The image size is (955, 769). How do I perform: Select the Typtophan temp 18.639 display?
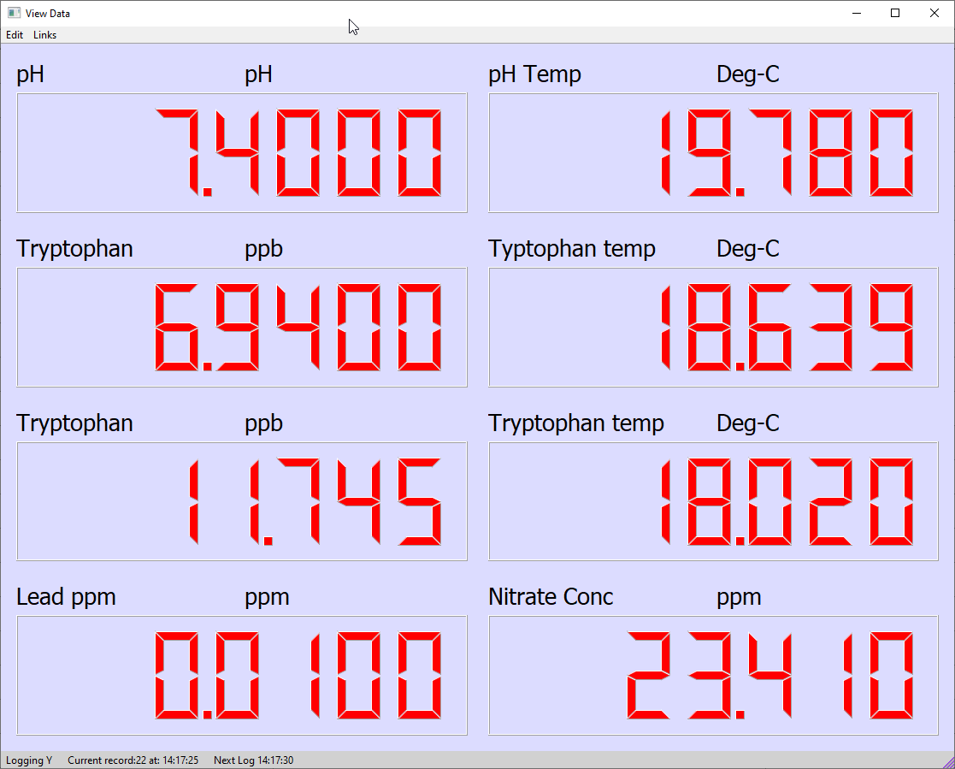713,327
